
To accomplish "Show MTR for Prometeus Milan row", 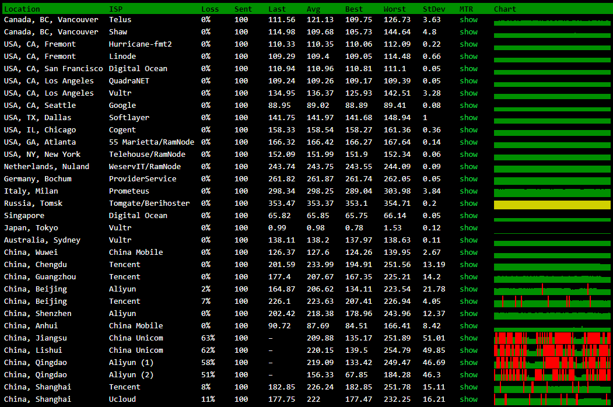I will [x=468, y=191].
